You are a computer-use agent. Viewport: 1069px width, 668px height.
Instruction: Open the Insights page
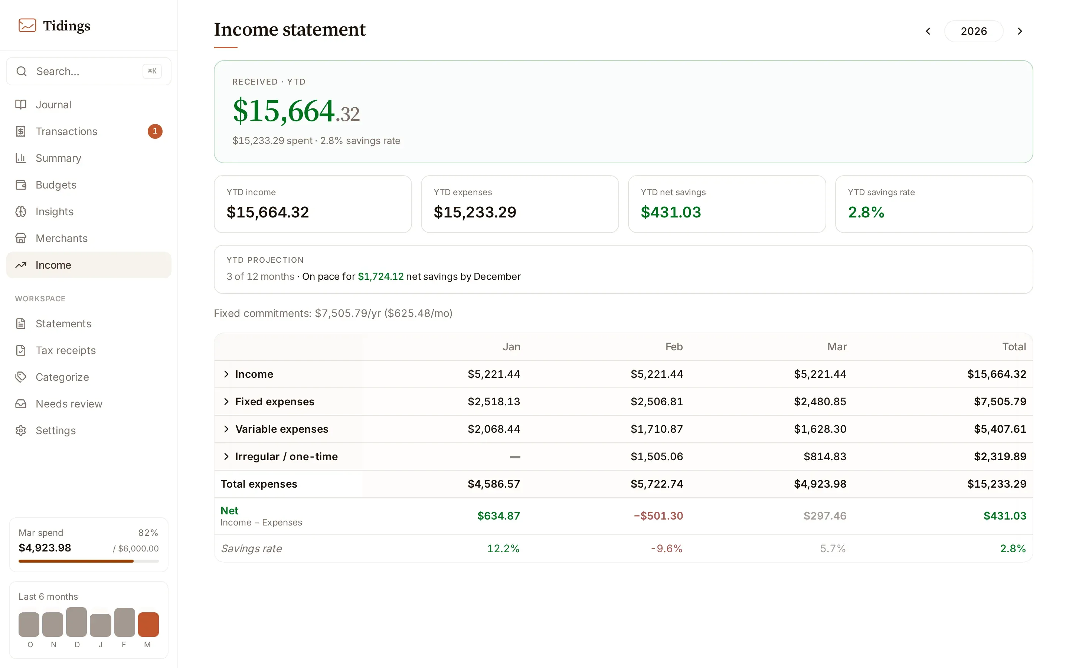click(x=88, y=212)
